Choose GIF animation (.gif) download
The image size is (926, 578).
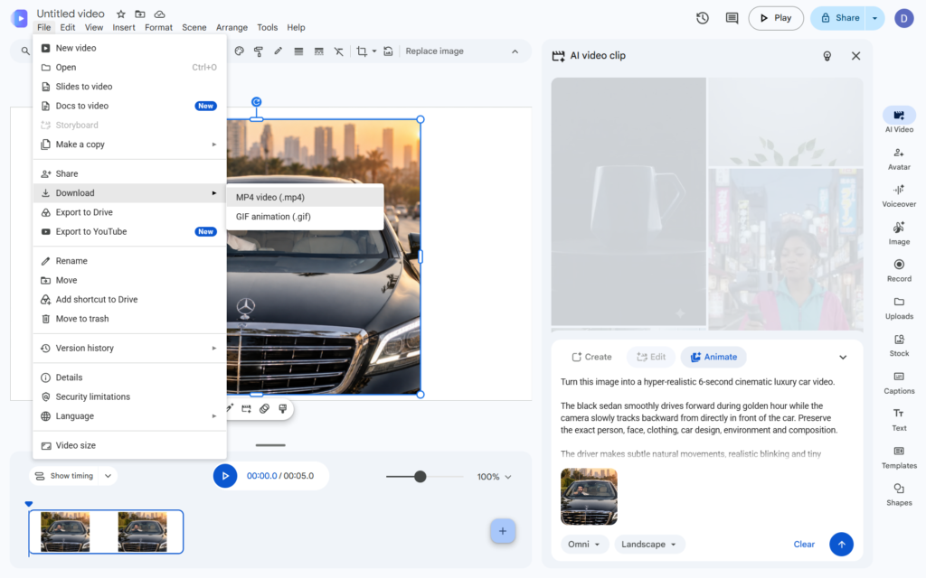(x=305, y=217)
